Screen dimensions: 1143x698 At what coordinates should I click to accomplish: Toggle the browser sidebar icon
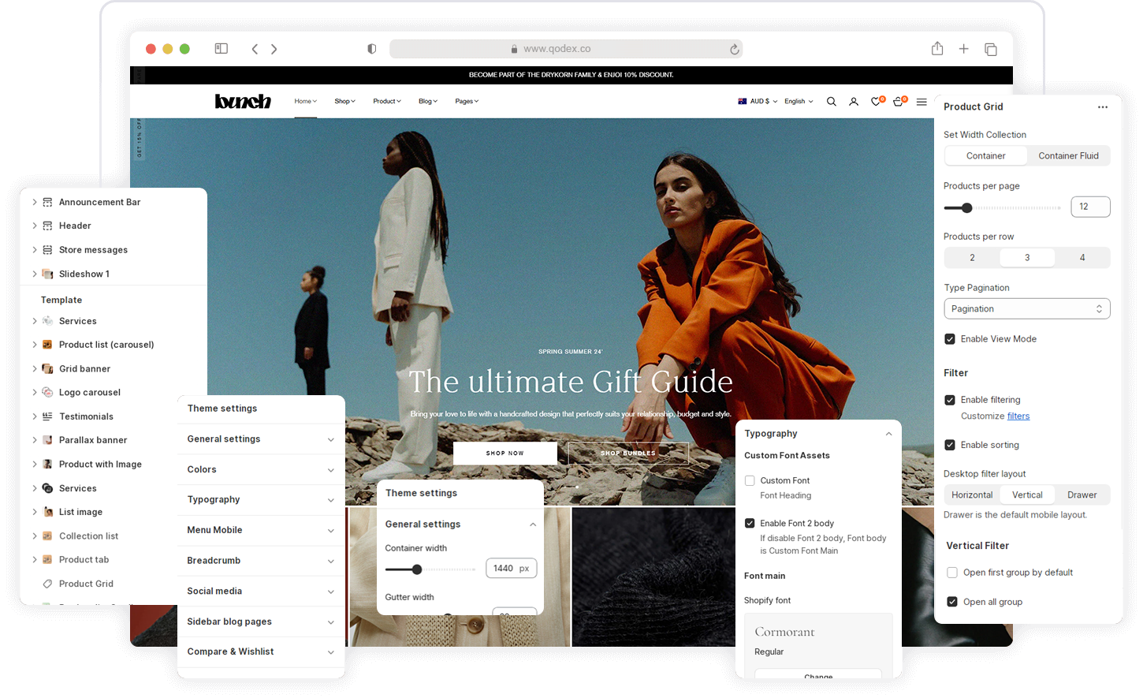point(222,49)
